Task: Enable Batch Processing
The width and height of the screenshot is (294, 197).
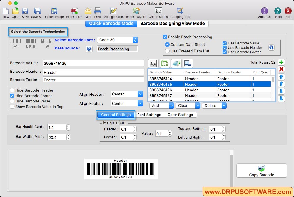Action: 165,37
